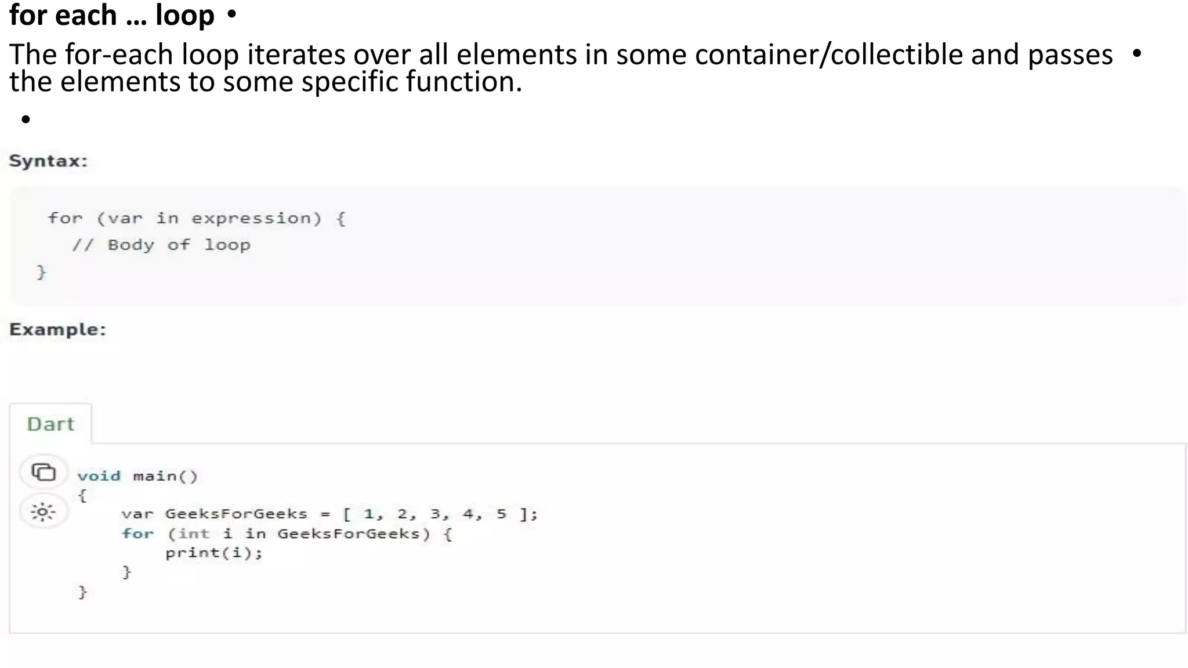Click the Example: heading
The width and height of the screenshot is (1188, 668).
[x=57, y=329]
